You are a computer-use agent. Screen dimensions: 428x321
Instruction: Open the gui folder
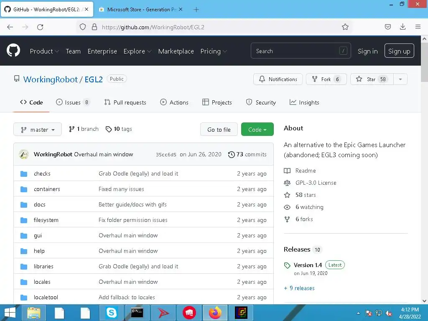click(38, 236)
